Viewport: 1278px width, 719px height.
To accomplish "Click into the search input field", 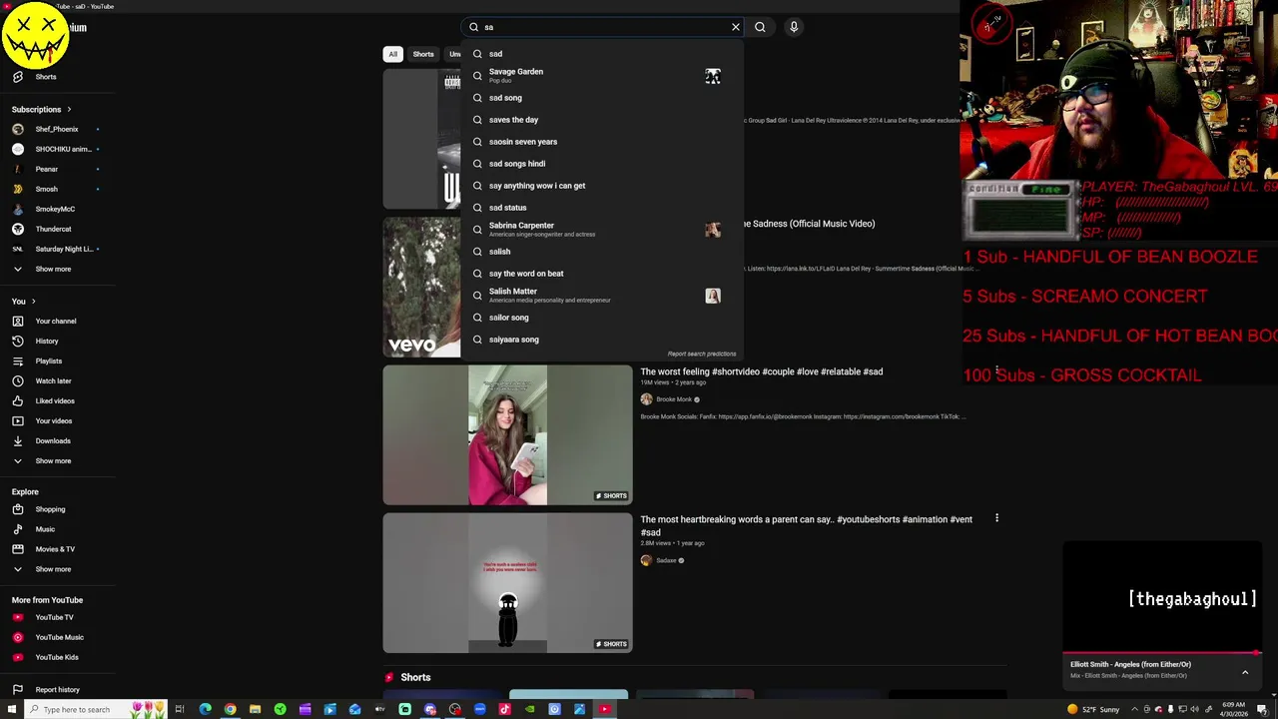I will (x=603, y=27).
